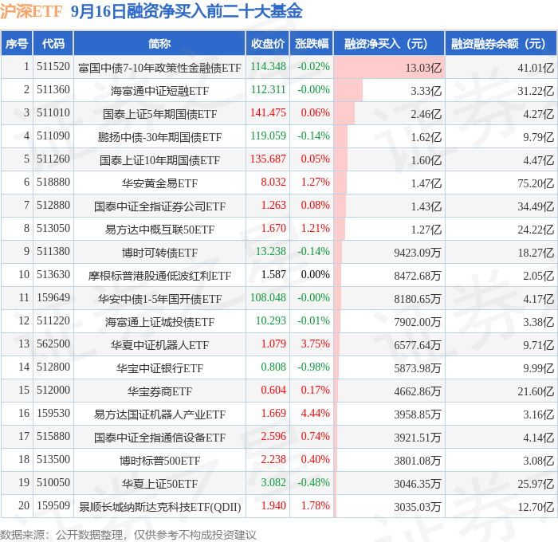The width and height of the screenshot is (558, 542).
Task: Select 国泰中证全指证券公司ETF name
Action: 159,206
